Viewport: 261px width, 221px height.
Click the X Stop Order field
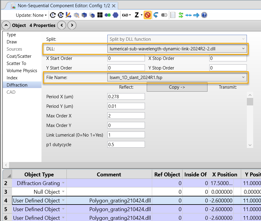(x=228, y=58)
